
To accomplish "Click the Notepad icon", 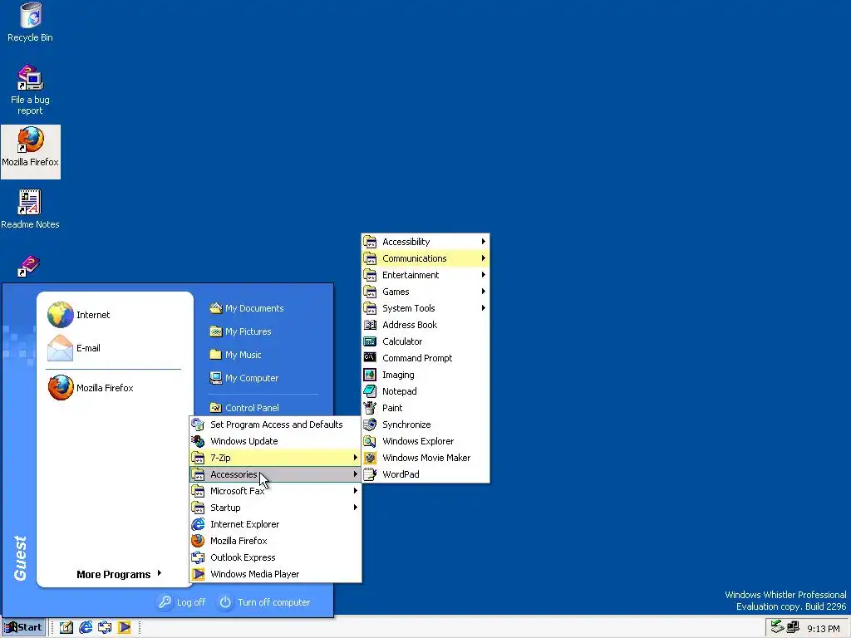I will click(370, 391).
